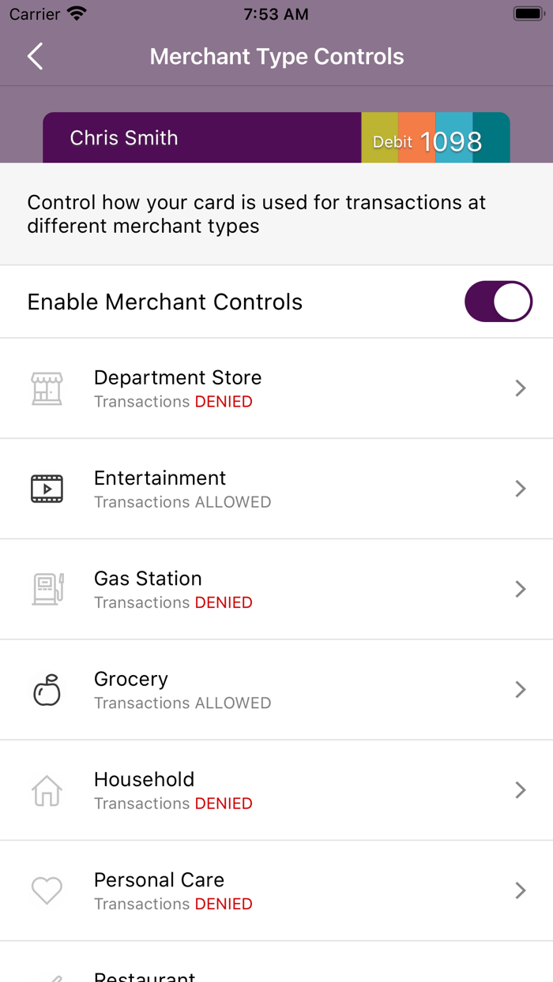Disable Enable Merchant Controls switch
The image size is (553, 982).
click(498, 301)
